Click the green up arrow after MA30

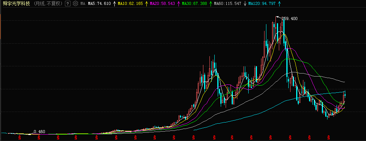211,3
